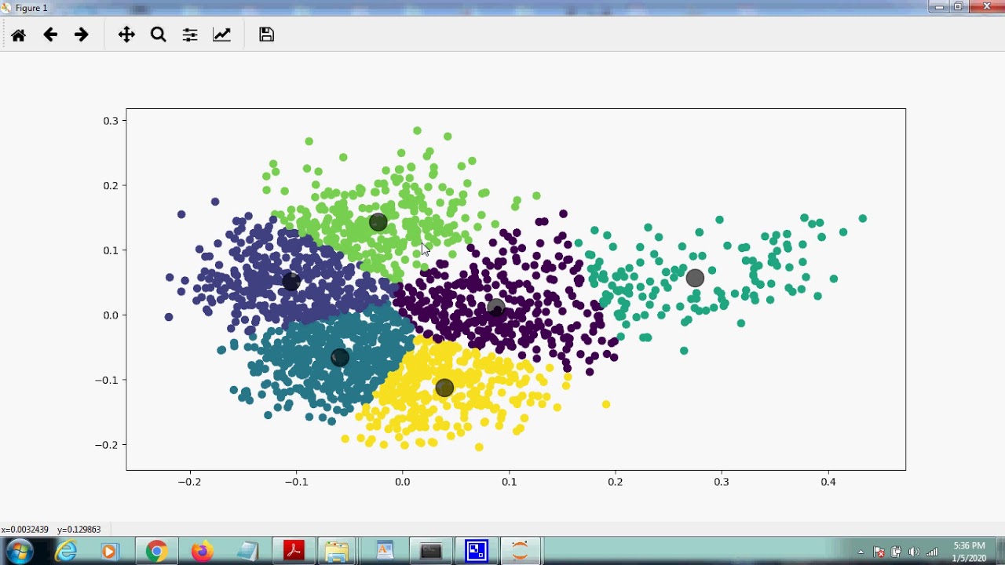The width and height of the screenshot is (1005, 565).
Task: Show hidden system tray icons arrow
Action: tap(861, 552)
